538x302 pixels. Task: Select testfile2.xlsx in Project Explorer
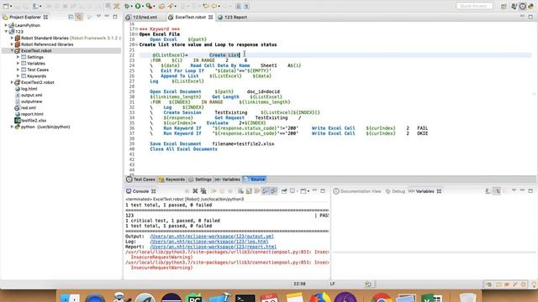34,121
